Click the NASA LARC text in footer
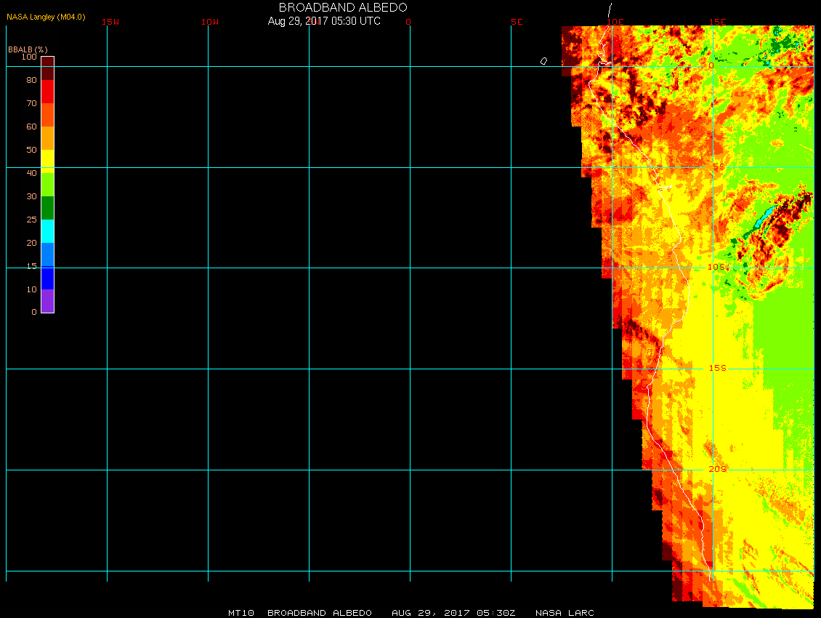 click(565, 613)
